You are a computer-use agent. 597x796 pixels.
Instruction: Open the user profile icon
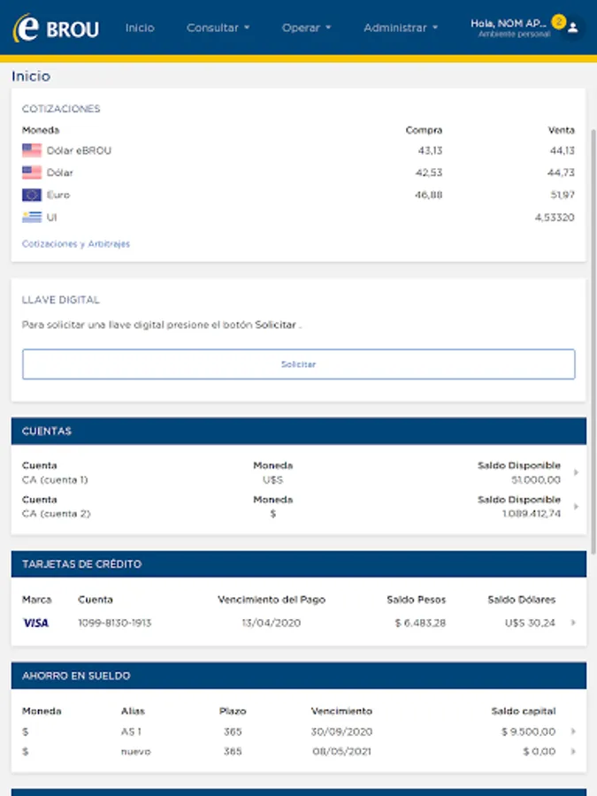pyautogui.click(x=573, y=28)
